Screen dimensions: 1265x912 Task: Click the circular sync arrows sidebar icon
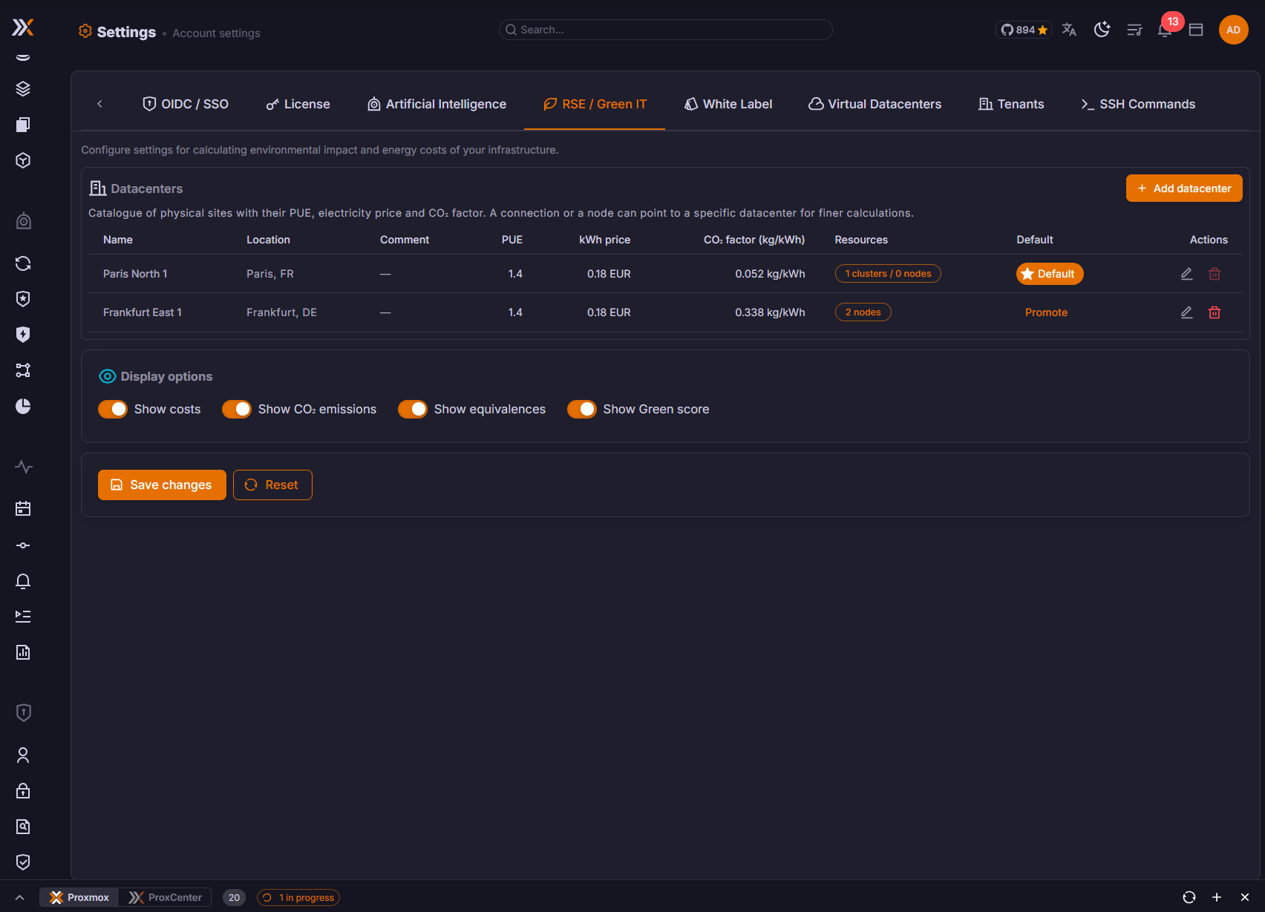point(23,263)
